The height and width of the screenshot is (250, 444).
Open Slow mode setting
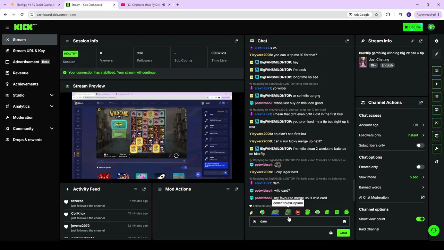(x=392, y=177)
